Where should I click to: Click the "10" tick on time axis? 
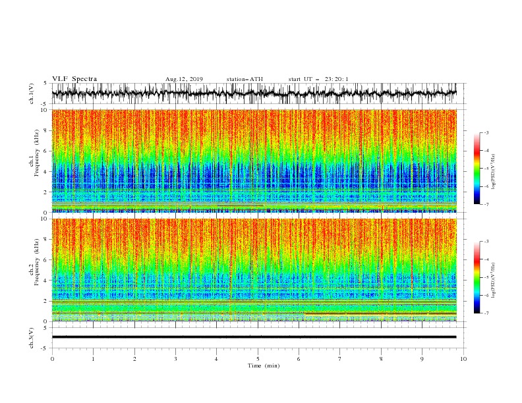[x=463, y=359]
